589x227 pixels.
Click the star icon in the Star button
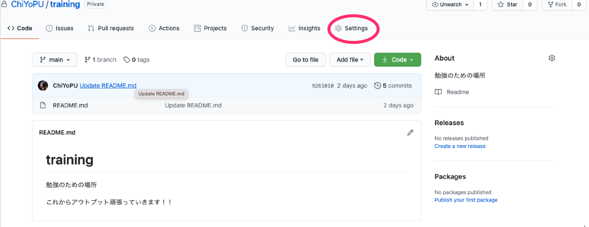[x=501, y=4]
